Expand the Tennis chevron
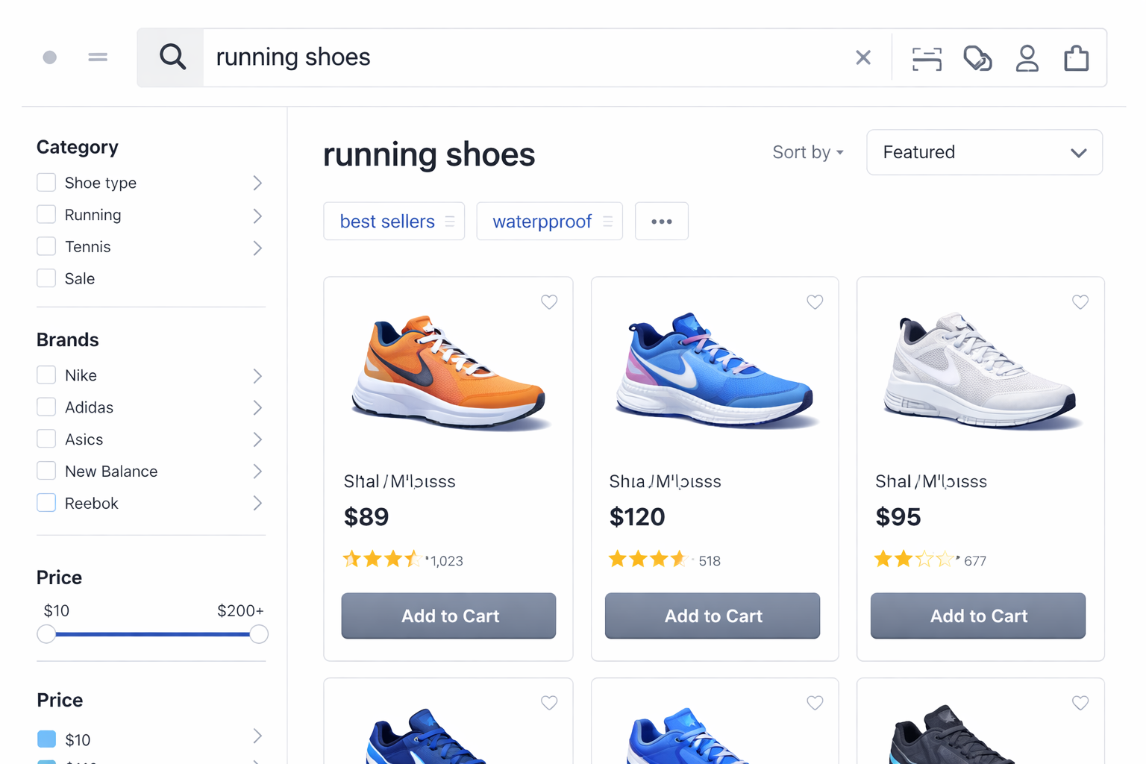The width and height of the screenshot is (1146, 764). coord(257,248)
